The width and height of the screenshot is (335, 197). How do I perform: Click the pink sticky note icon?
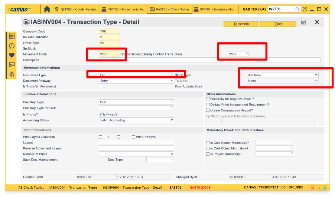point(313,188)
